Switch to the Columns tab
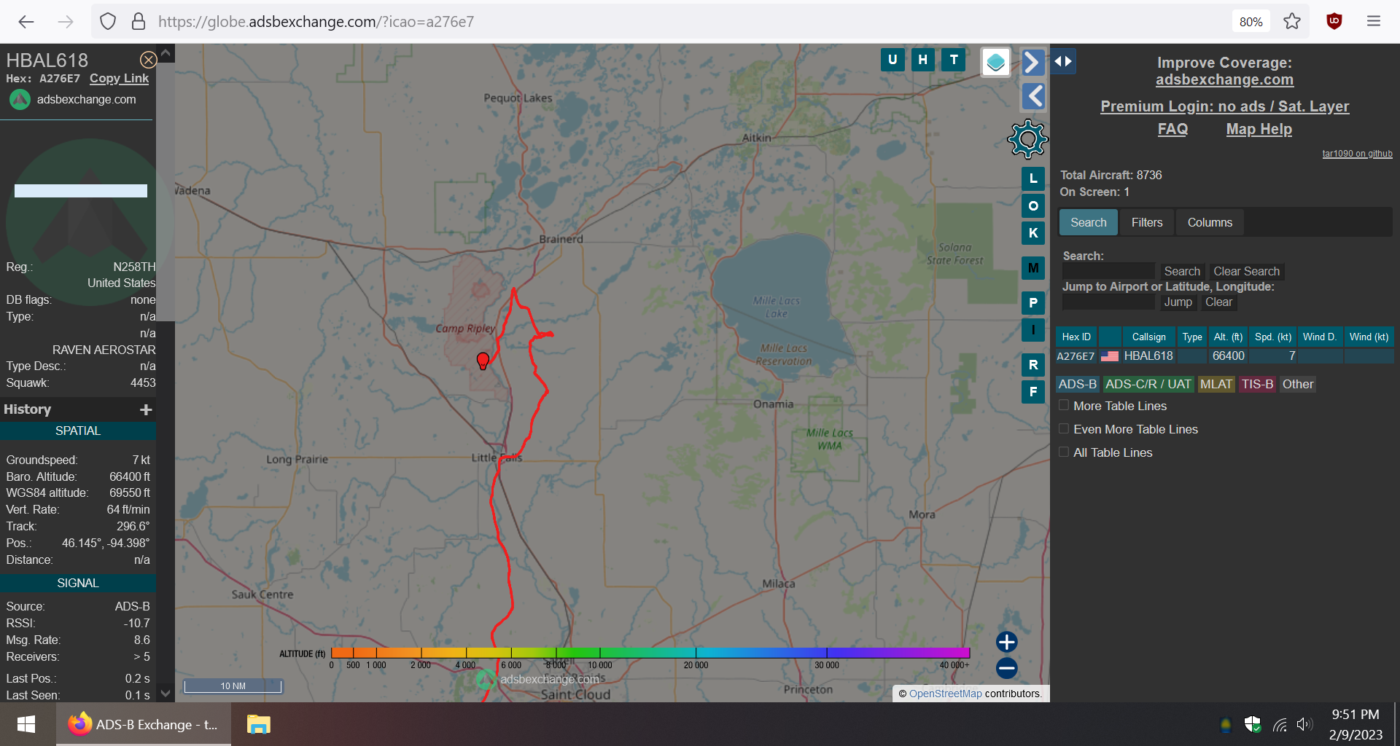 pyautogui.click(x=1210, y=223)
